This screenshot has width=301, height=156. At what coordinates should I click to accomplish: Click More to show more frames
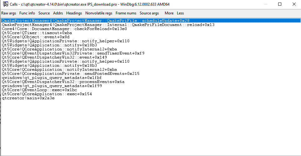pos(169,13)
